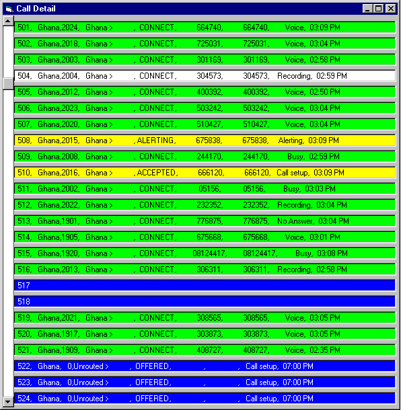The height and width of the screenshot is (410, 401).
Task: Click the scrollbar down arrow
Action: click(x=8, y=402)
